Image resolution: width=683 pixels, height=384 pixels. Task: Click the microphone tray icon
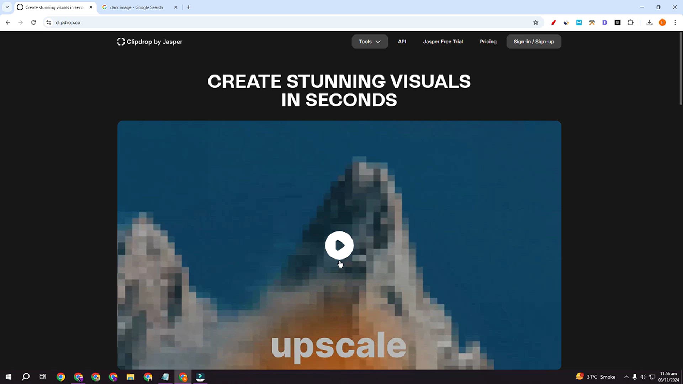pyautogui.click(x=635, y=377)
